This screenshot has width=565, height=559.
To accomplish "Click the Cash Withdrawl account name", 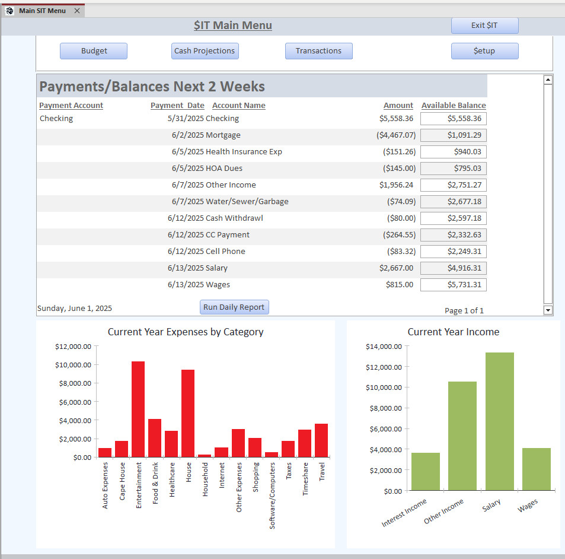I will 234,218.
